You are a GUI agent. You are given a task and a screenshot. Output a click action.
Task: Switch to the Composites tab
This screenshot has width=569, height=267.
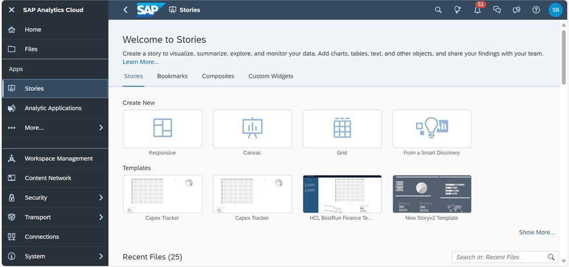[218, 77]
